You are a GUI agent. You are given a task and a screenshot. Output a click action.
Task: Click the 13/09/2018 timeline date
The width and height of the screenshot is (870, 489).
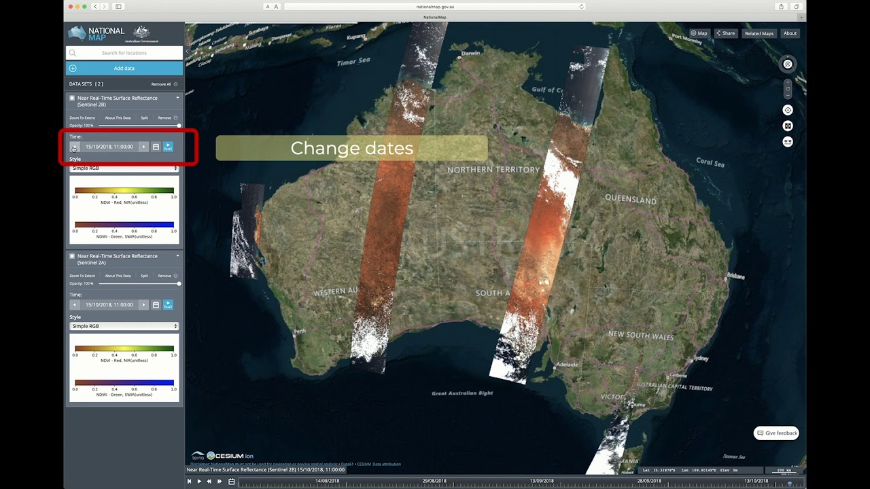(x=541, y=481)
